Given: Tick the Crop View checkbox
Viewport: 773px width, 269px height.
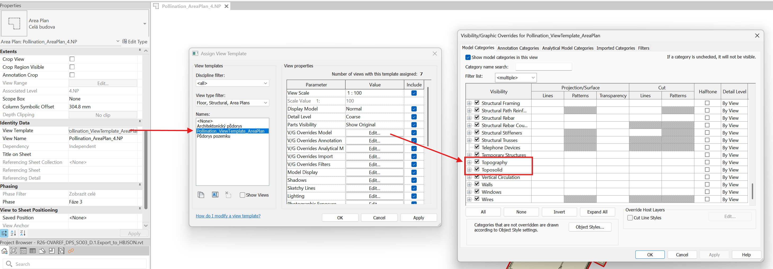Looking at the screenshot, I should 72,59.
